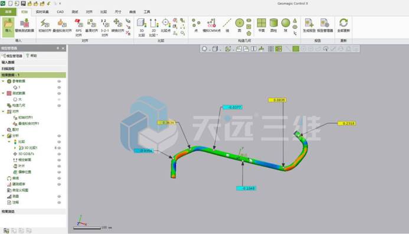Viewport: 409px width, 234px height.
Task: Click the Import (导入) folder icon
Action: 8,24
